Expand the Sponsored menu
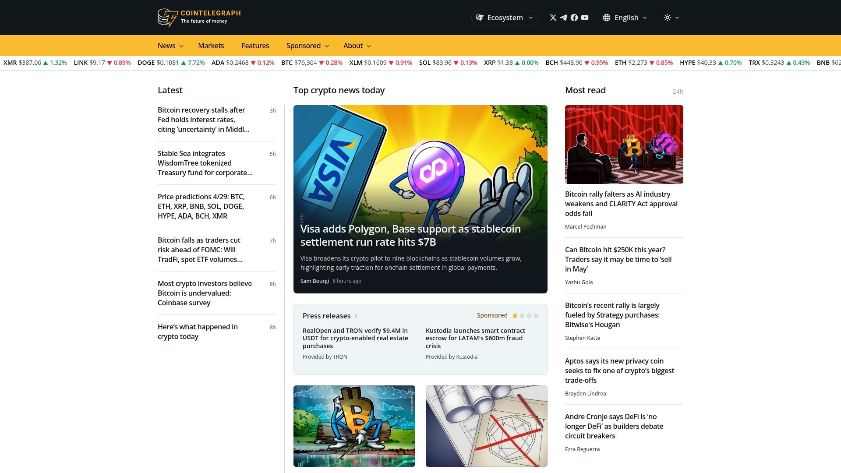841x473 pixels. tap(307, 46)
